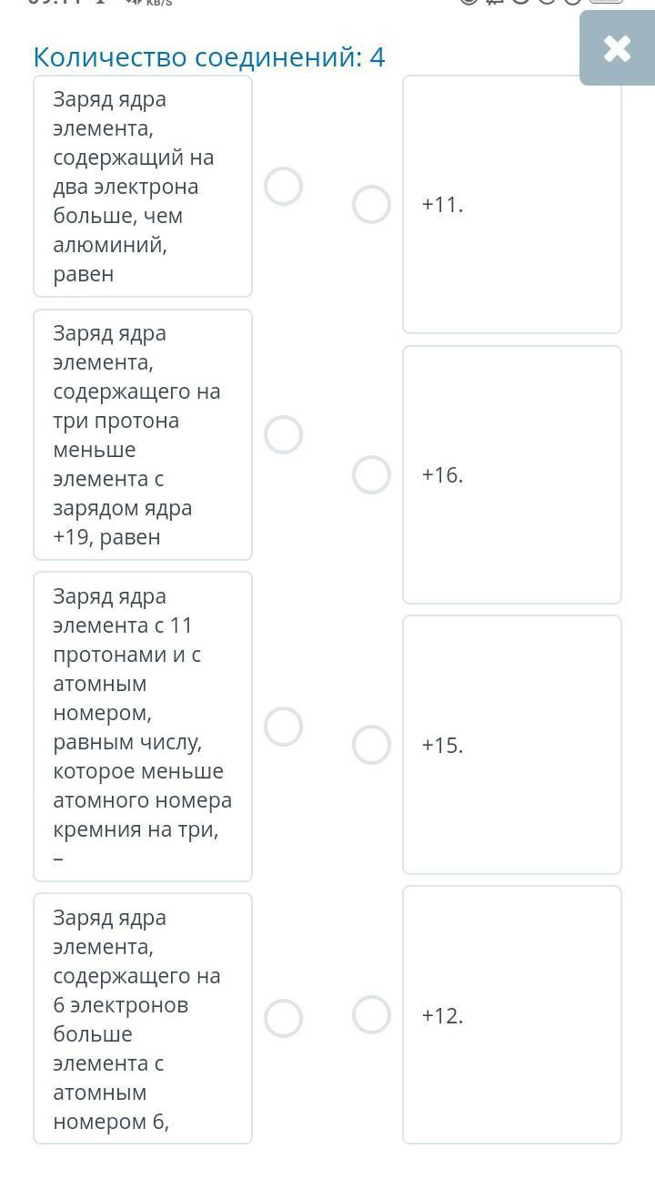Pick the connector circle for +11 answer
The height and width of the screenshot is (1190, 655).
coord(371,204)
